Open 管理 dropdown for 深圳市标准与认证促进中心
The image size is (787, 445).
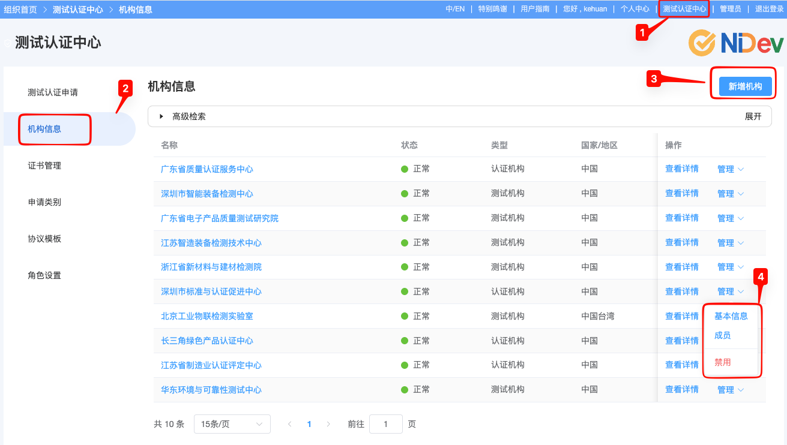point(731,291)
